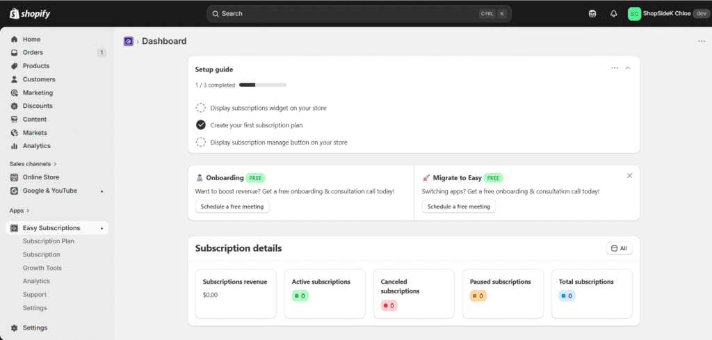Expand Sales channels section
Image resolution: width=712 pixels, height=340 pixels.
[x=33, y=164]
